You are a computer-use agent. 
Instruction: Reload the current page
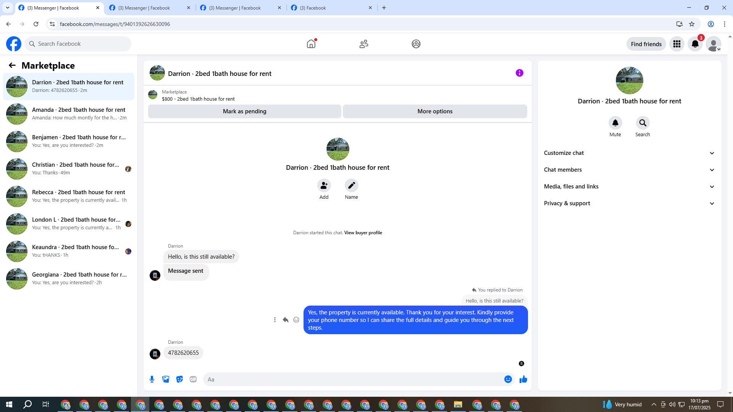[x=36, y=24]
